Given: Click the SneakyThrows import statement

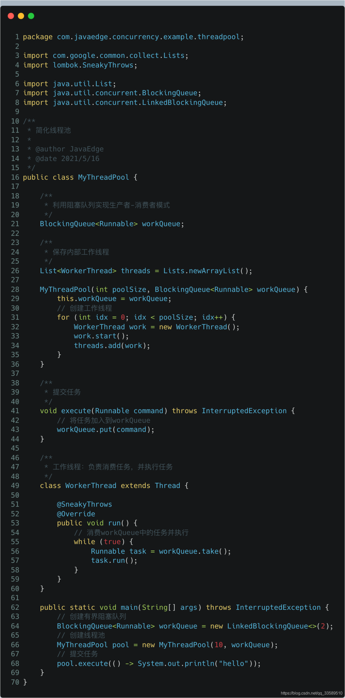Looking at the screenshot, I should coord(80,65).
